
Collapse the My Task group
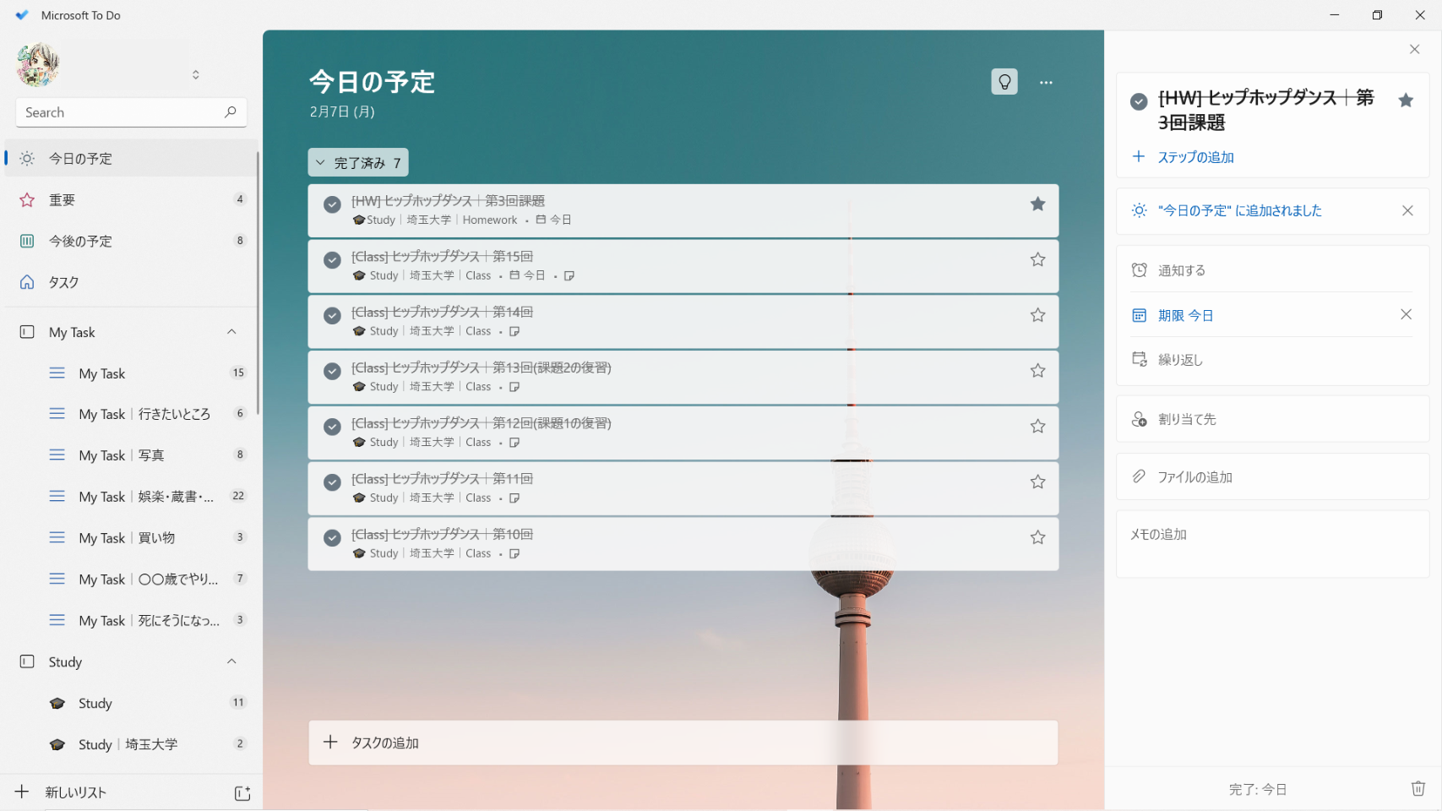tap(231, 332)
